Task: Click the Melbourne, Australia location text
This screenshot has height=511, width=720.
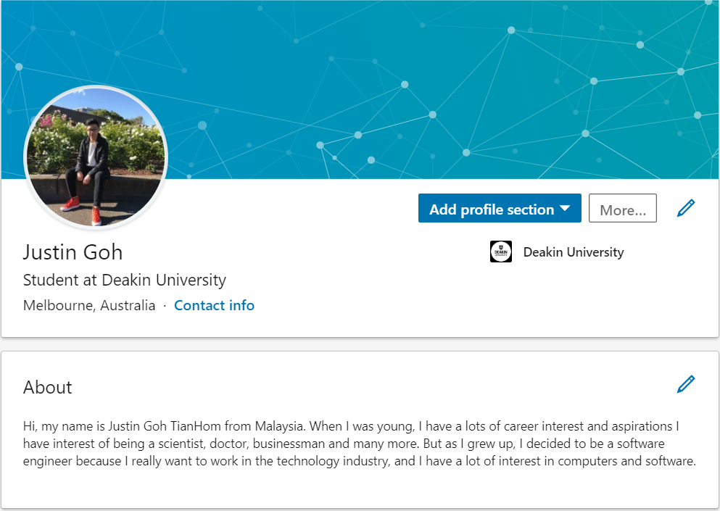Action: pyautogui.click(x=89, y=305)
